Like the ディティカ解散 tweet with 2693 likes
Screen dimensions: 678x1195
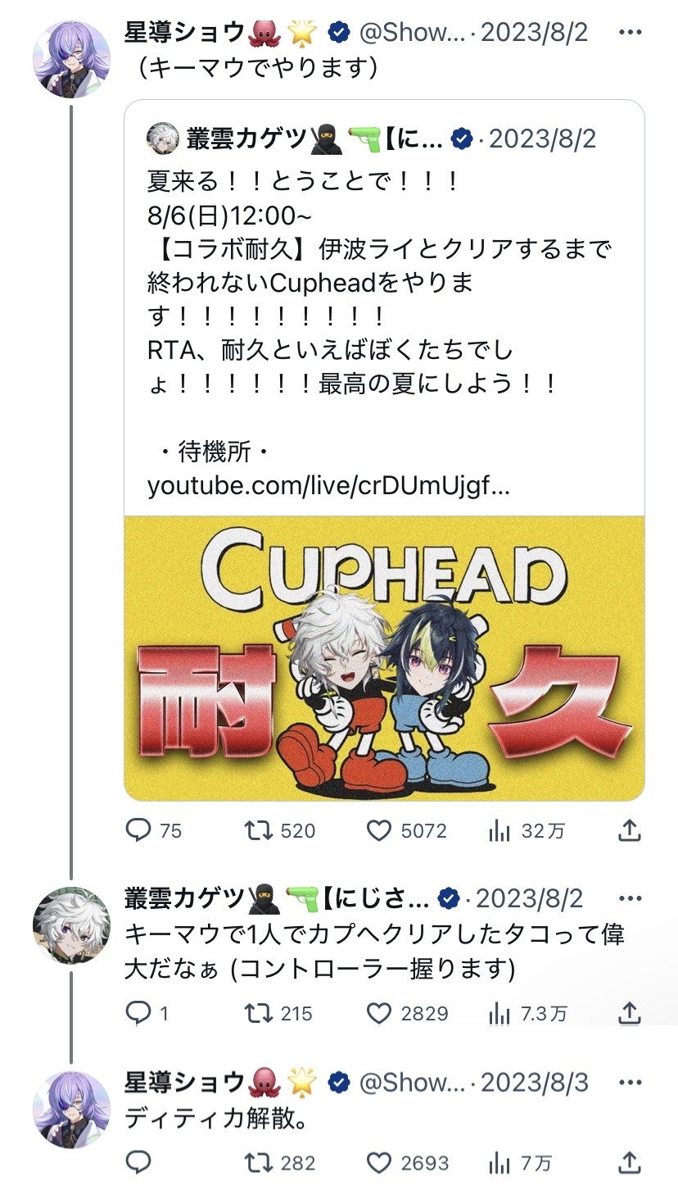[378, 1162]
